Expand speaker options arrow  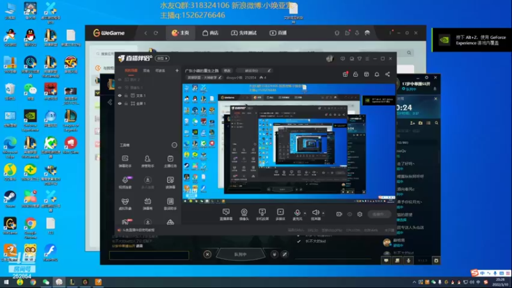point(323,213)
